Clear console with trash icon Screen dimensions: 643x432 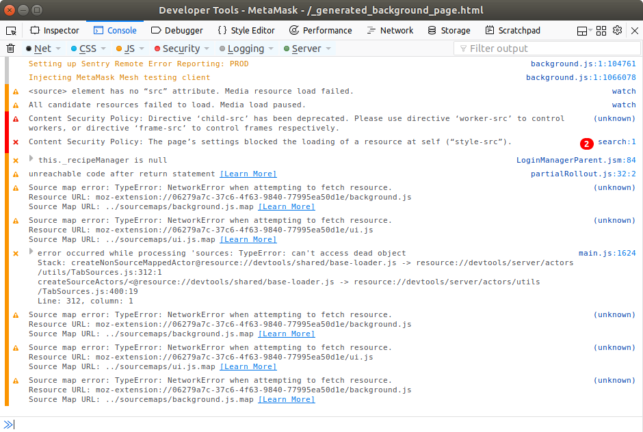[x=11, y=49]
